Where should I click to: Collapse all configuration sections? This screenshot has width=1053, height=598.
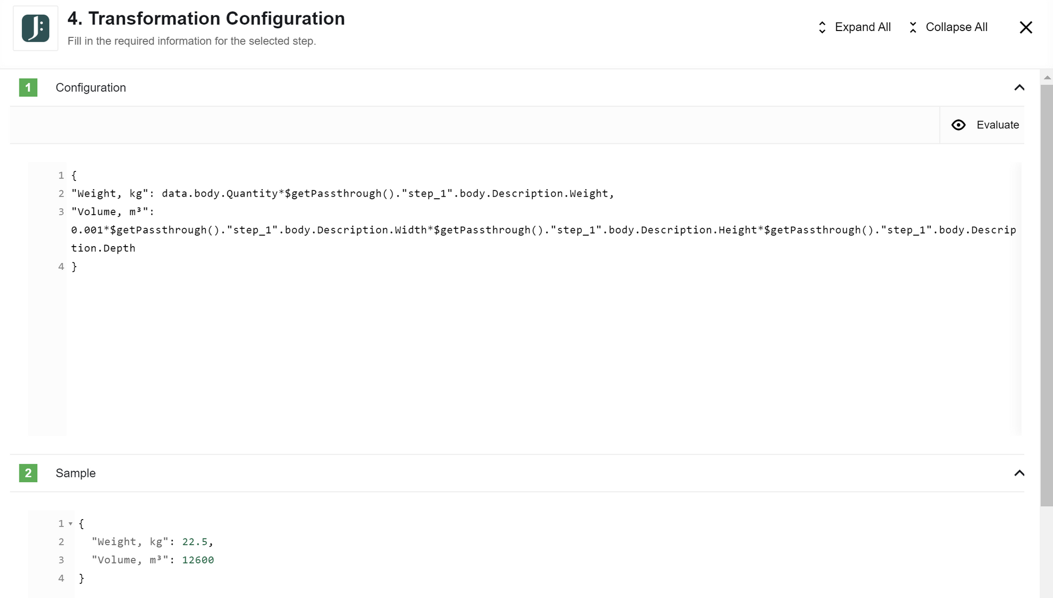pyautogui.click(x=948, y=27)
